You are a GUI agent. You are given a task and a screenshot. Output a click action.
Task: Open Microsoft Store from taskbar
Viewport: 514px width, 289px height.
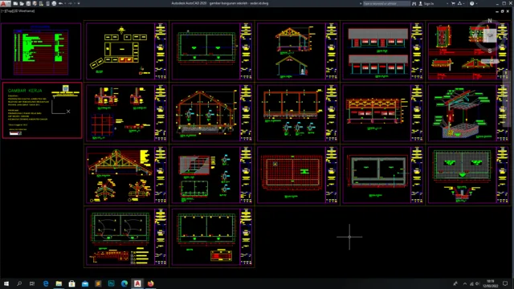(x=71, y=283)
